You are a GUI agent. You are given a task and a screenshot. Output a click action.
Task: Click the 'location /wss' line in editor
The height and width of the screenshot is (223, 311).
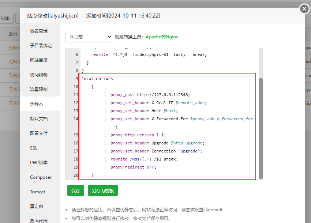97,79
